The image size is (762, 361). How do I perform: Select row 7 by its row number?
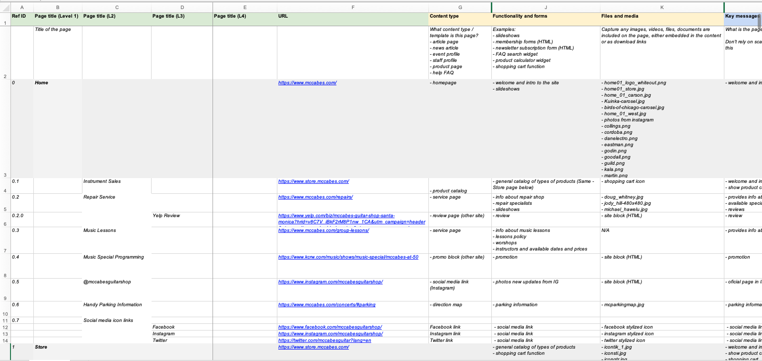[5, 241]
